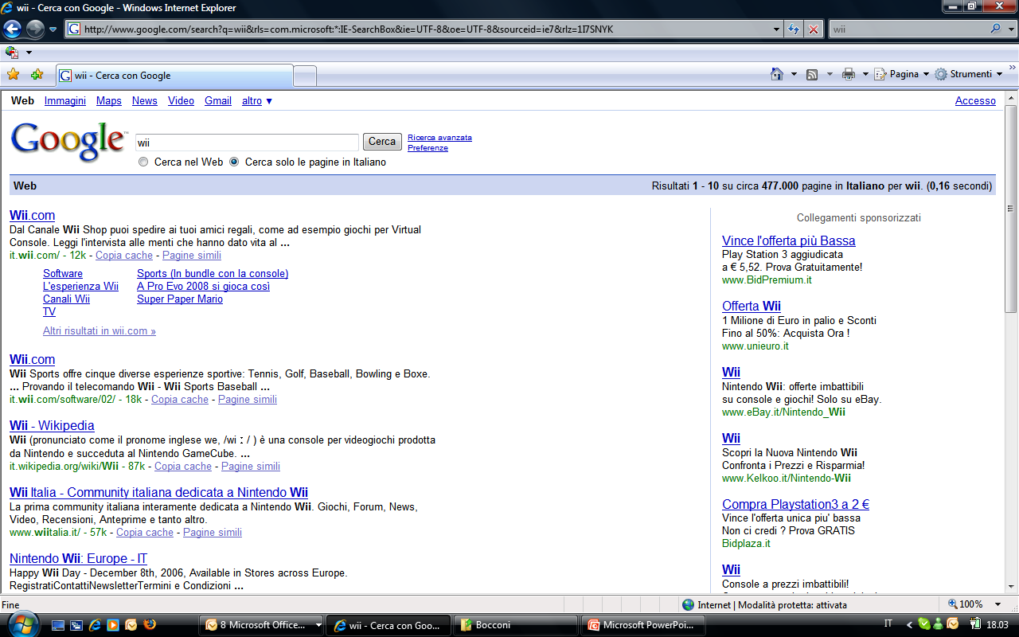Click the RSS feeds icon
Screen dimensions: 1019x637
pyautogui.click(x=812, y=74)
